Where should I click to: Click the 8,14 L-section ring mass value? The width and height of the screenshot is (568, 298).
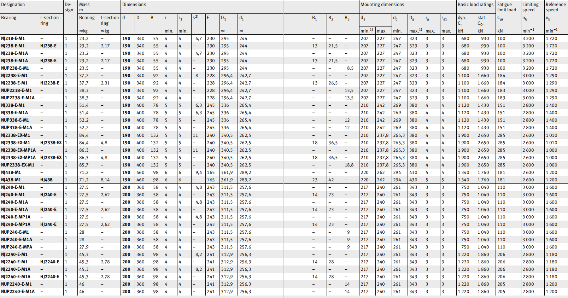click(x=105, y=180)
